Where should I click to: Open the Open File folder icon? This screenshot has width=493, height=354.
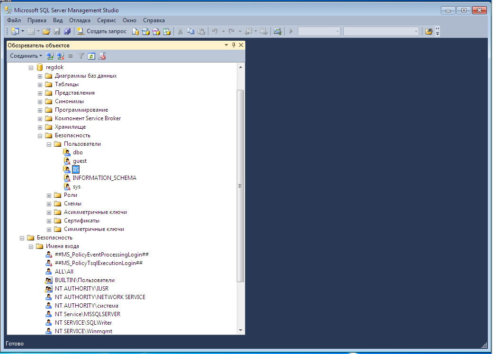tap(46, 31)
